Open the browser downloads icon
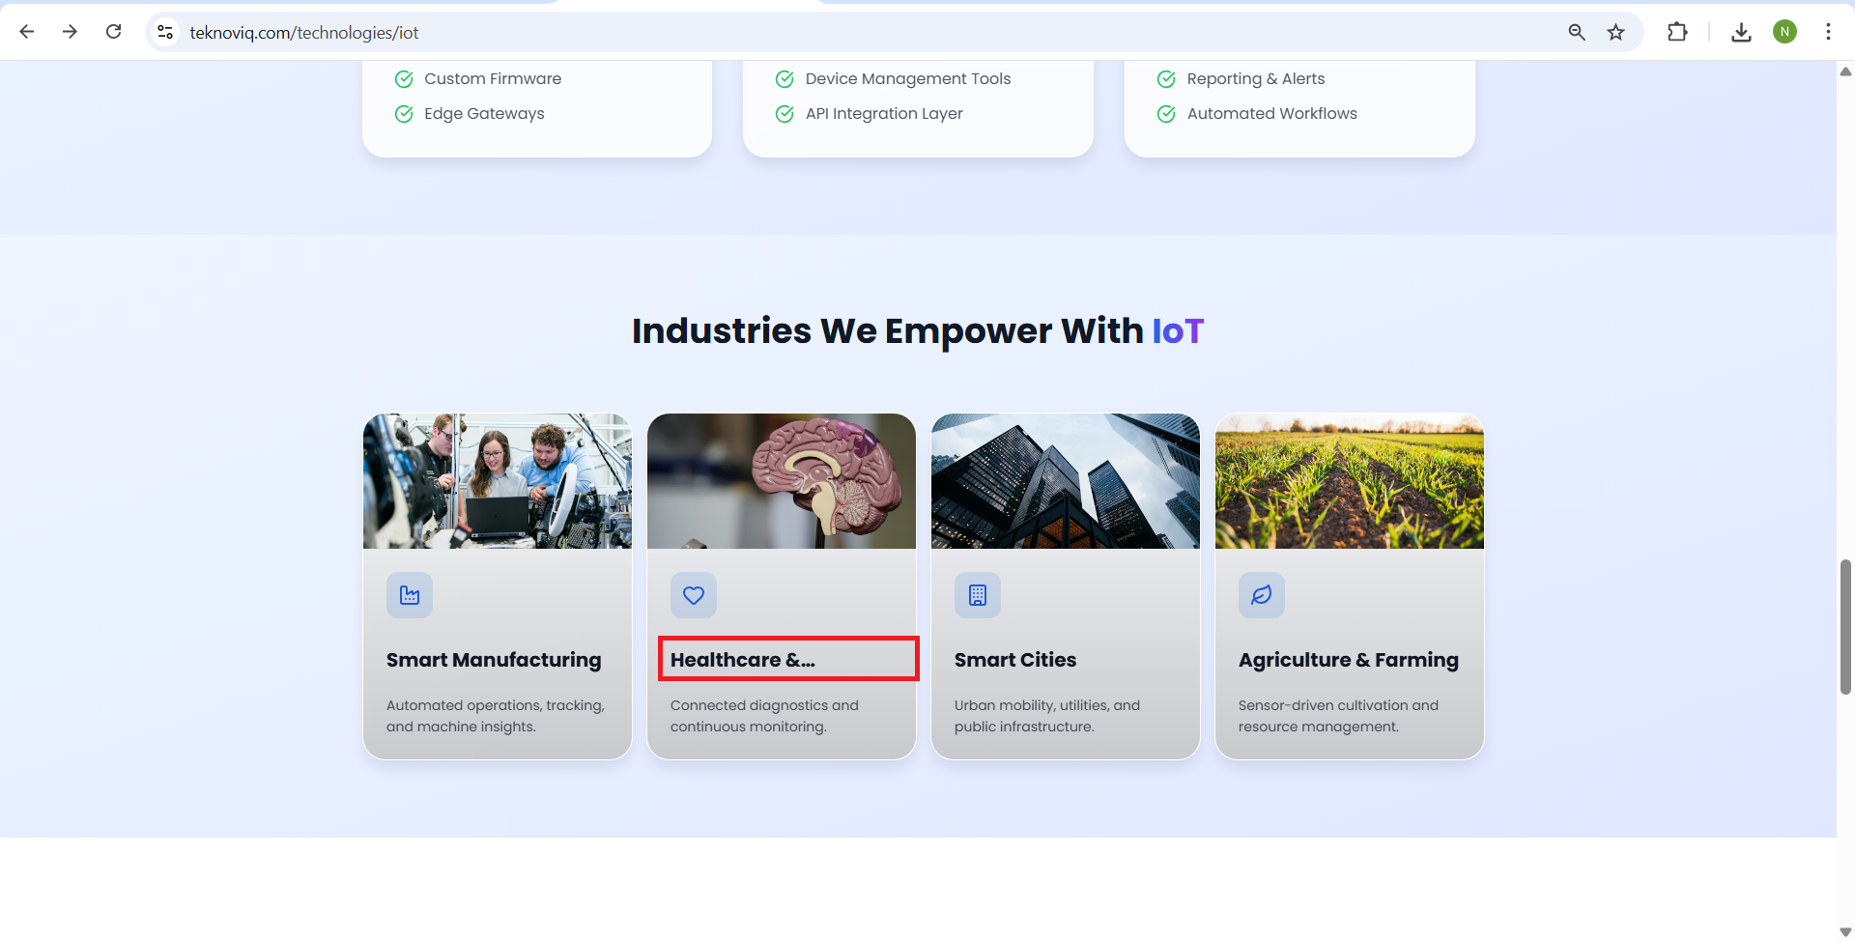This screenshot has width=1855, height=941. 1741,32
